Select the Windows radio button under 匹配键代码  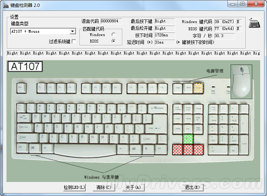pyautogui.click(x=113, y=35)
